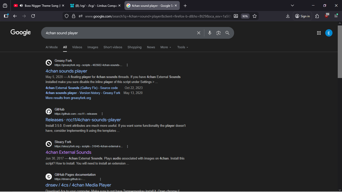Open the Short videos tab
The image size is (342, 192).
point(113,47)
